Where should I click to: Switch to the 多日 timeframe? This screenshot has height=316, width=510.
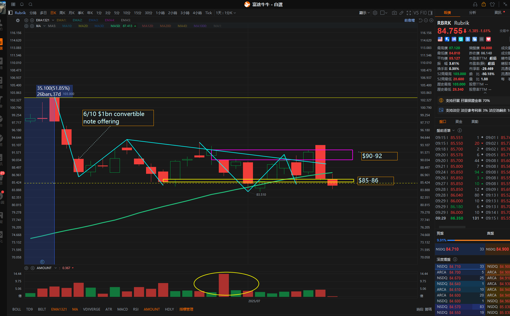(43, 13)
